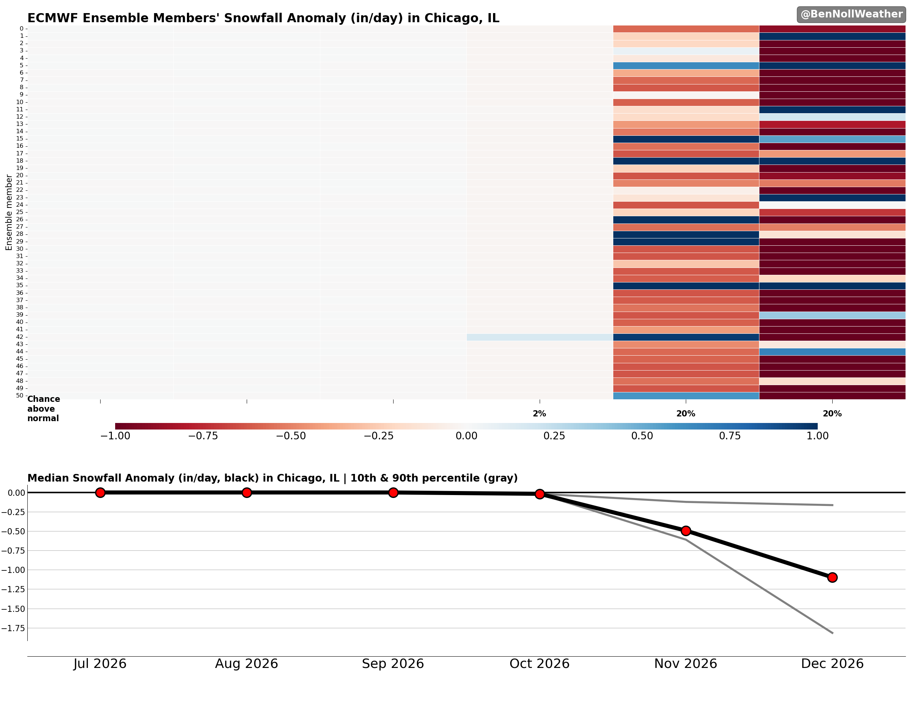Click the '−1.50' tick on the median chart axis
The image size is (911, 728).
pyautogui.click(x=13, y=609)
